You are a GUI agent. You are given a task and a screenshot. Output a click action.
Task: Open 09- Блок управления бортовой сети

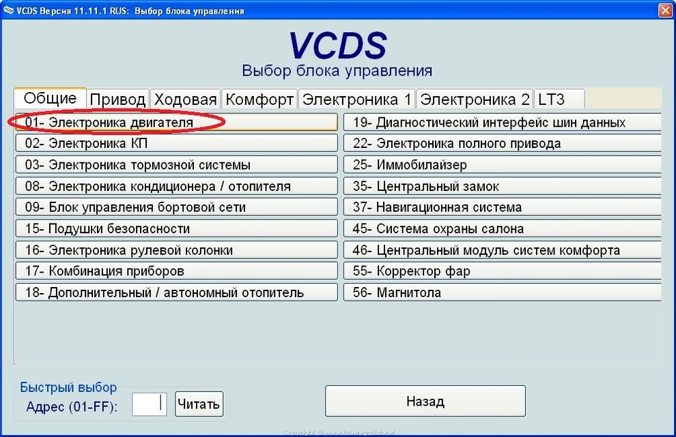pyautogui.click(x=176, y=207)
